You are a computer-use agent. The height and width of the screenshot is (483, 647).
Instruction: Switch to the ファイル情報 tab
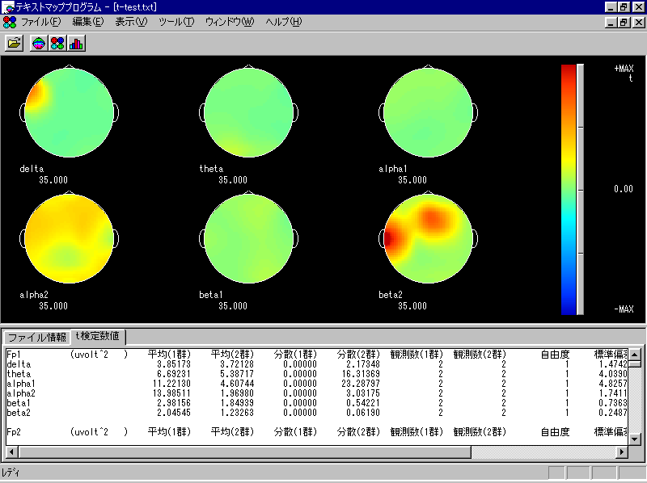coord(37,337)
